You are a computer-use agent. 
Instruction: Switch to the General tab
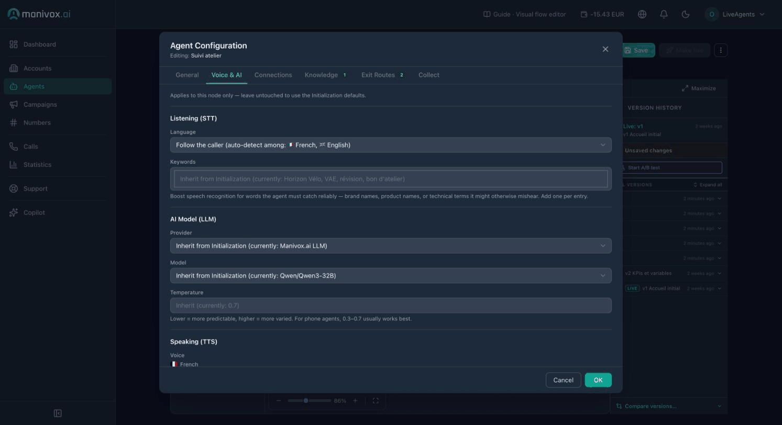pyautogui.click(x=187, y=75)
